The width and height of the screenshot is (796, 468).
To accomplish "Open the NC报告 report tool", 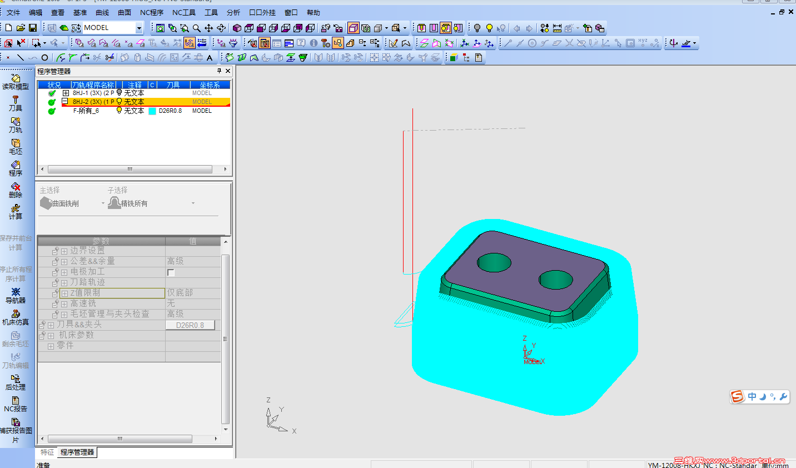I will click(x=16, y=404).
